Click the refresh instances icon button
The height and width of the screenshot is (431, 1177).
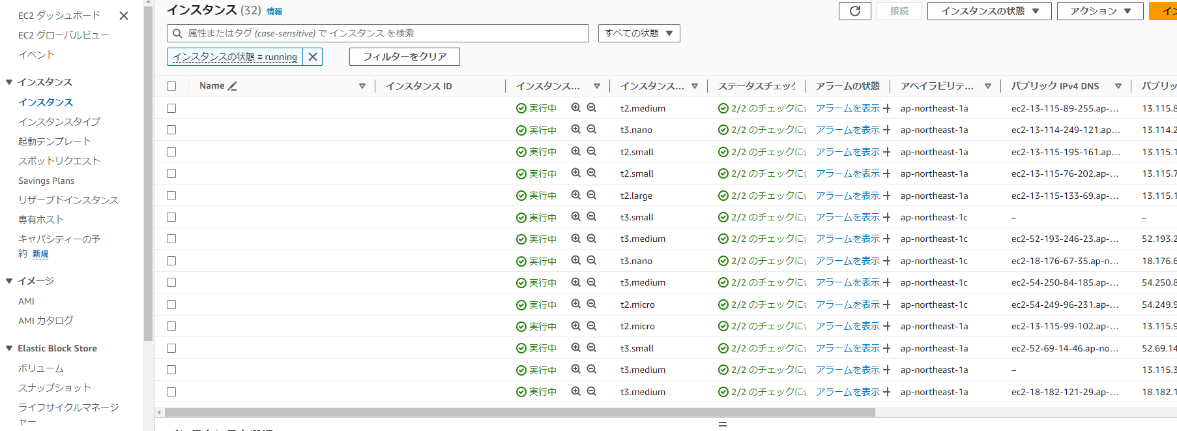click(x=854, y=11)
